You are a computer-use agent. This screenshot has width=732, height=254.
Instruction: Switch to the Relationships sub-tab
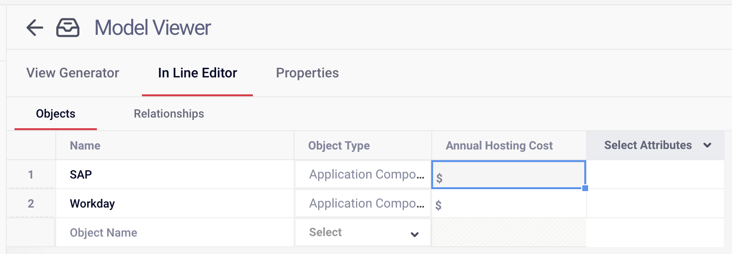169,114
